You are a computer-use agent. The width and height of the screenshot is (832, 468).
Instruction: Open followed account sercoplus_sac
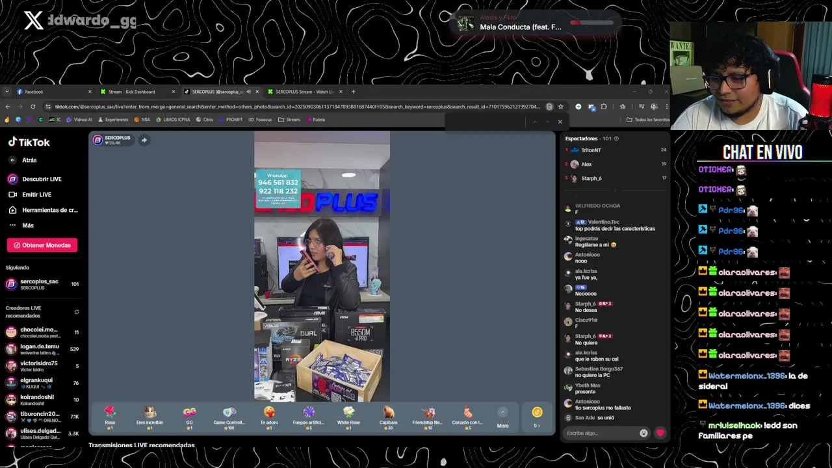pos(42,284)
